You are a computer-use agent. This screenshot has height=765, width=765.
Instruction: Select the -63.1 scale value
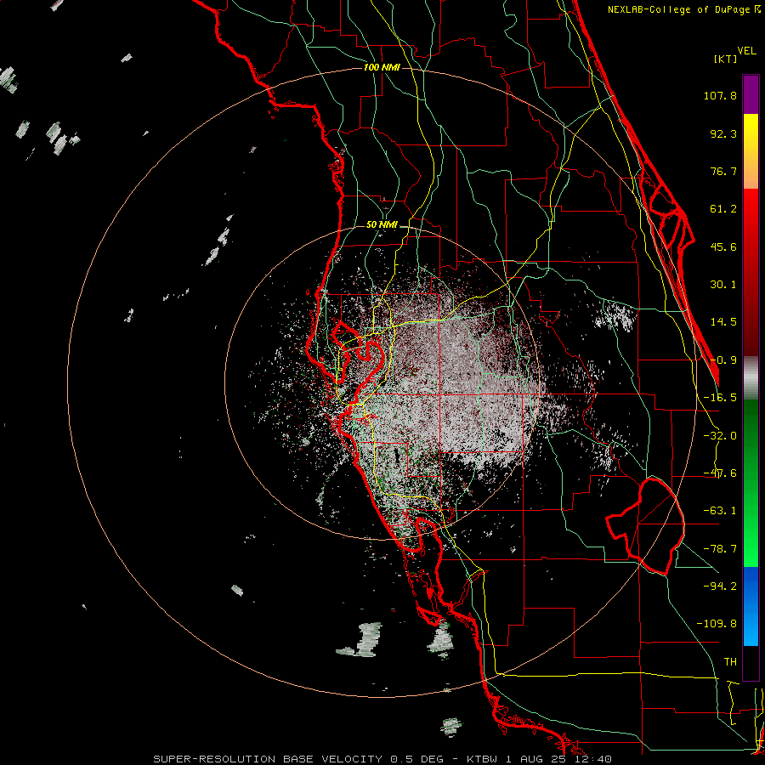720,511
